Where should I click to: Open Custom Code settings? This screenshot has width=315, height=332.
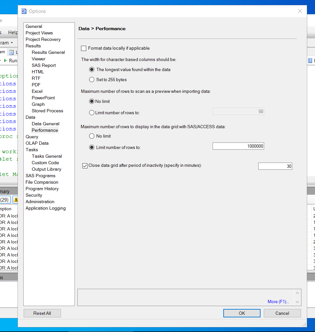pyautogui.click(x=45, y=163)
